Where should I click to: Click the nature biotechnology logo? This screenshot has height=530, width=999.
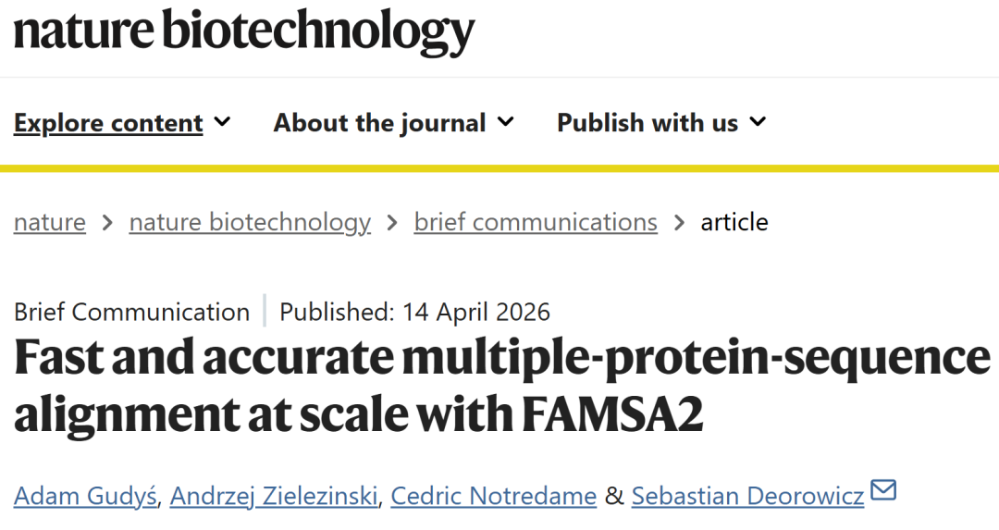tap(244, 32)
